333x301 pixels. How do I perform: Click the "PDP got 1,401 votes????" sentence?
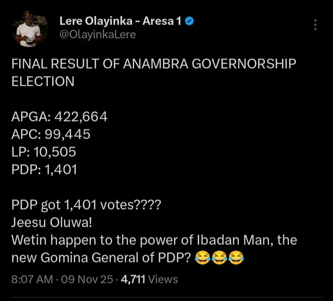(86, 205)
